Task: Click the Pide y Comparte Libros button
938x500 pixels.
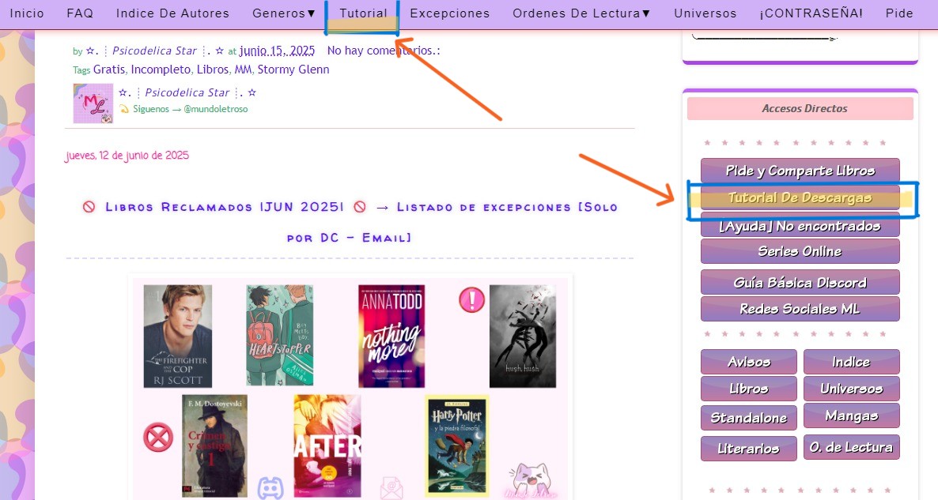Action: click(x=800, y=171)
